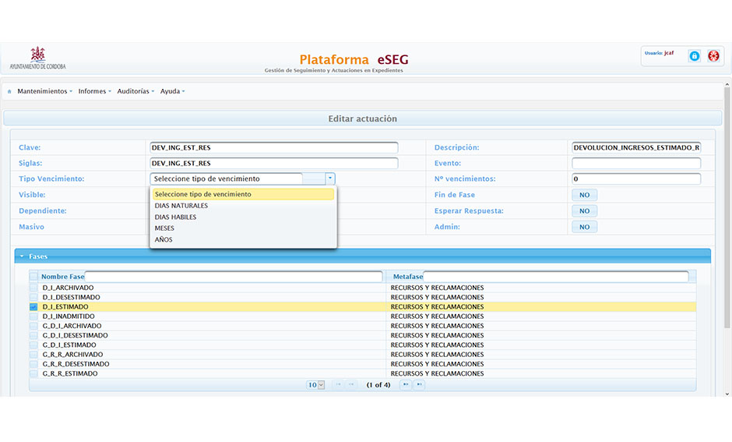The height and width of the screenshot is (442, 732).
Task: Click the Nombre Fase filter field
Action: click(234, 277)
